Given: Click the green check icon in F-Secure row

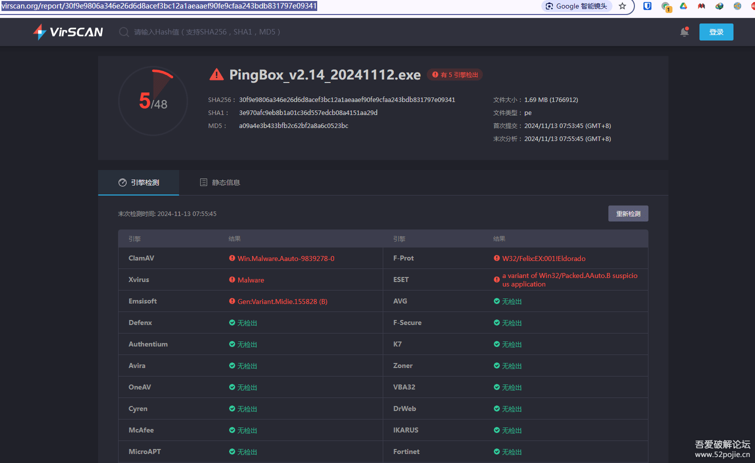Looking at the screenshot, I should [497, 322].
